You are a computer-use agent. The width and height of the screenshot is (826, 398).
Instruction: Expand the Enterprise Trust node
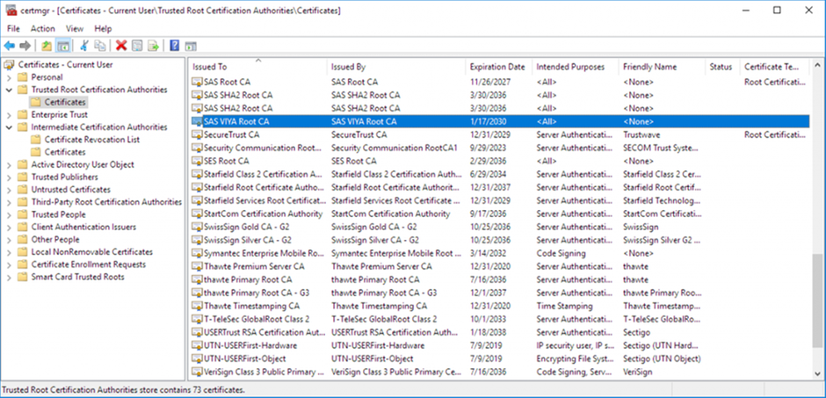pyautogui.click(x=9, y=114)
